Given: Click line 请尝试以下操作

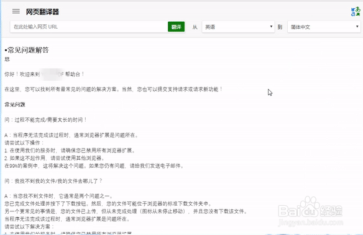Looking at the screenshot, I should tap(24, 143).
